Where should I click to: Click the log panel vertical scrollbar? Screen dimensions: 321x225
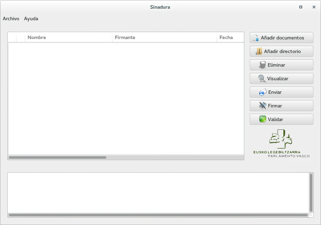[x=311, y=193]
